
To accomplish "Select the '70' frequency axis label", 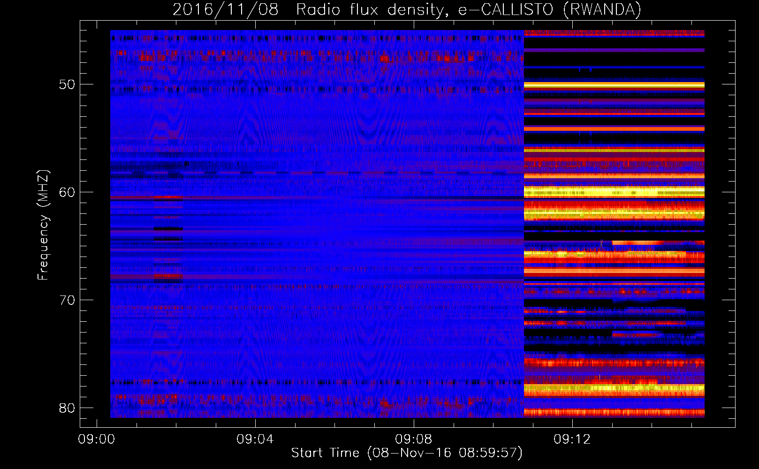I will 67,300.
